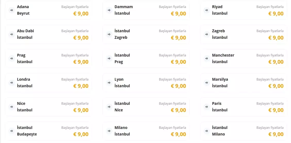291x143 pixels.
Task: Click the € 9,00 price for Riyad–İstanbul
Action: coord(276,14)
